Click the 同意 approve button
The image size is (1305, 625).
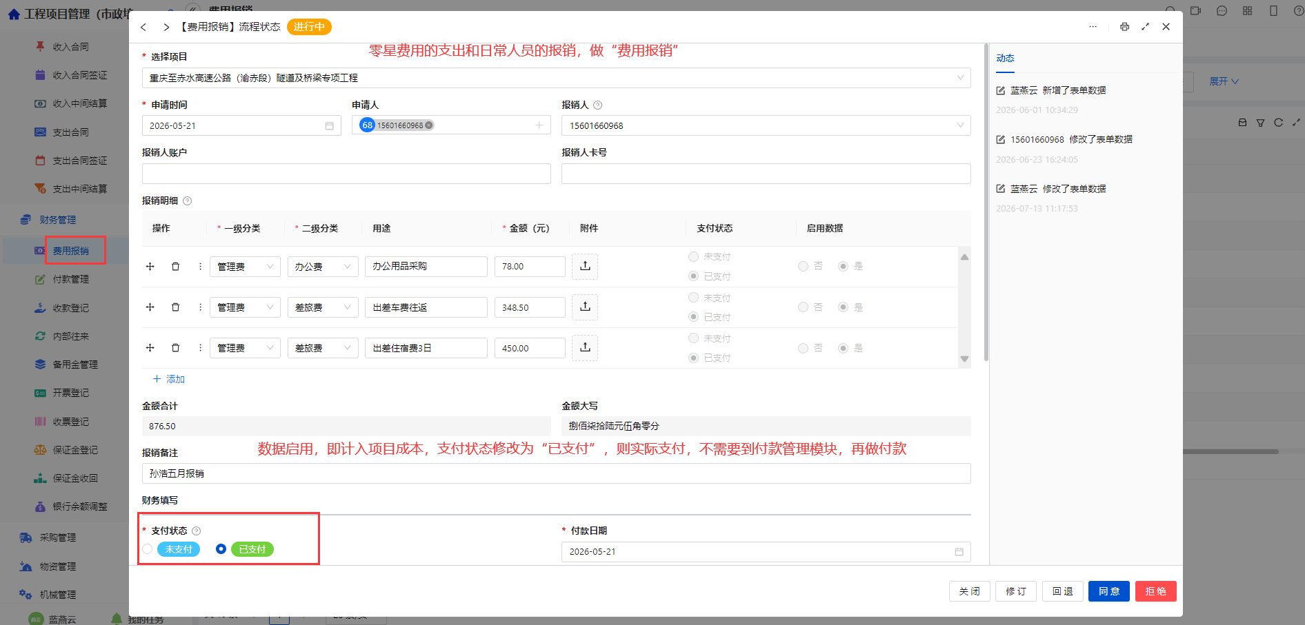pyautogui.click(x=1109, y=591)
